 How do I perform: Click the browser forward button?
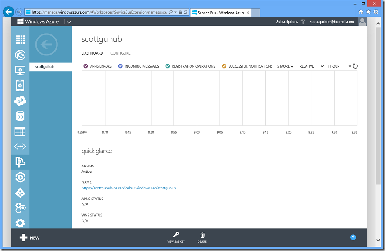point(19,12)
